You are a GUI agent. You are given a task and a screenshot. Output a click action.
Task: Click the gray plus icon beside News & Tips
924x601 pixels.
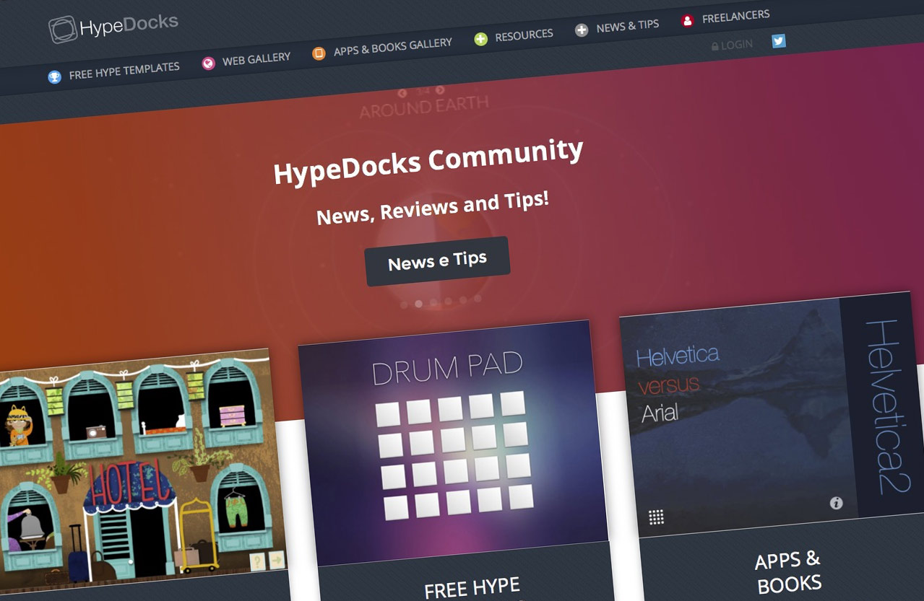(x=582, y=30)
